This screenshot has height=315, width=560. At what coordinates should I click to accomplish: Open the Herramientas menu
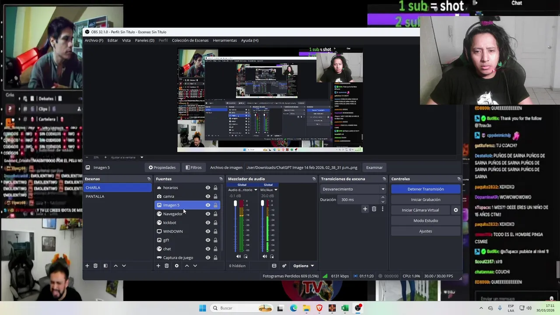(x=224, y=40)
